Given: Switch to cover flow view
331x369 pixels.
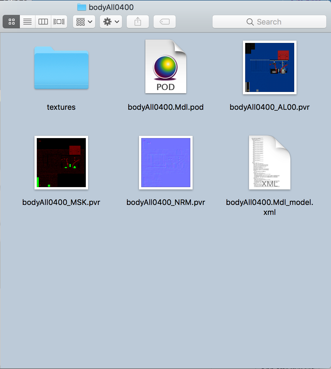Looking at the screenshot, I should 59,22.
